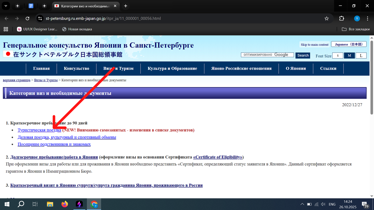
Task: Switch to the Google Docs tab
Action: tap(31, 6)
